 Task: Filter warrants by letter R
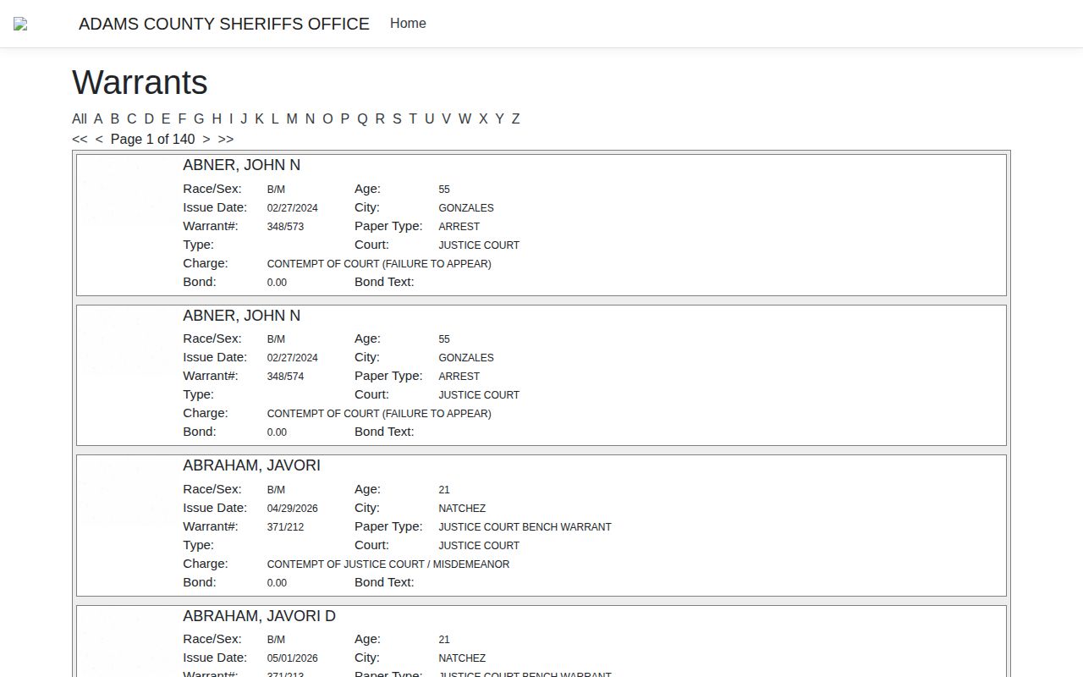coord(380,119)
